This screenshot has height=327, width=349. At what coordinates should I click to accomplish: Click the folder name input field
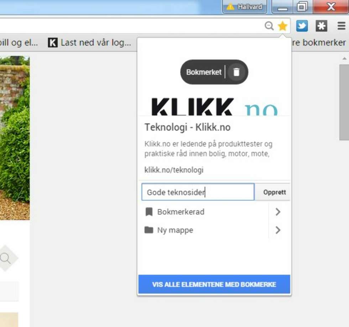pos(198,192)
